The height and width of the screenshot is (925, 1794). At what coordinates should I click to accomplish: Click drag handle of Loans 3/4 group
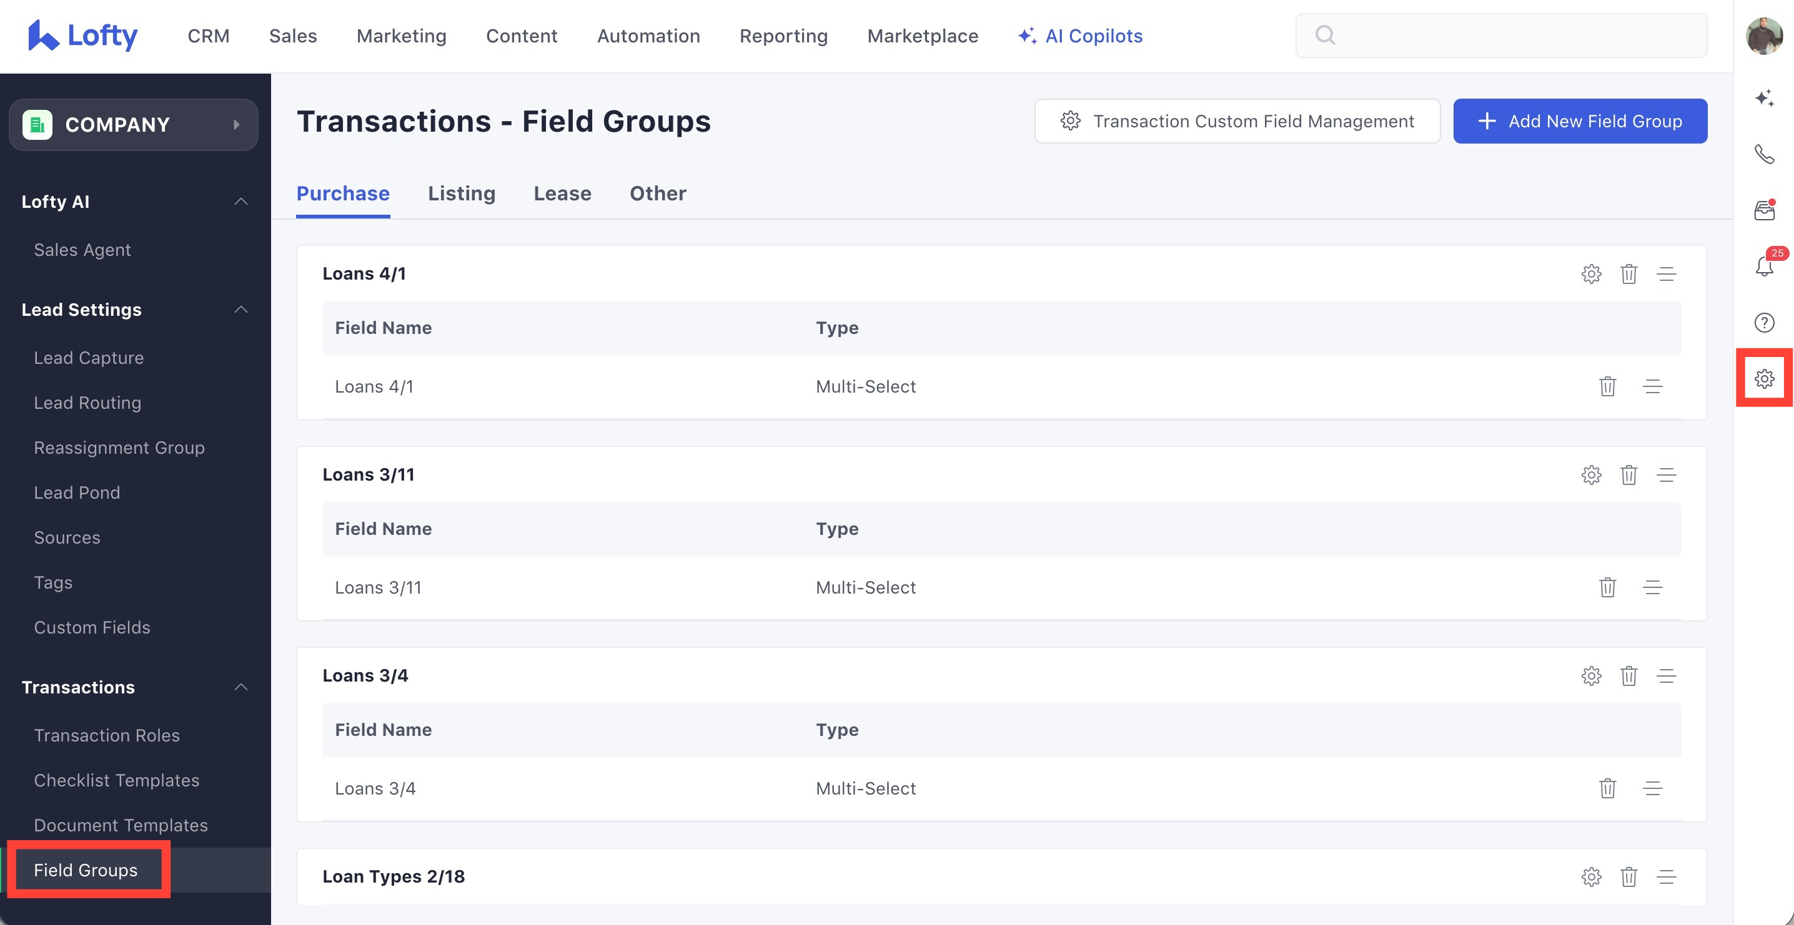tap(1666, 676)
